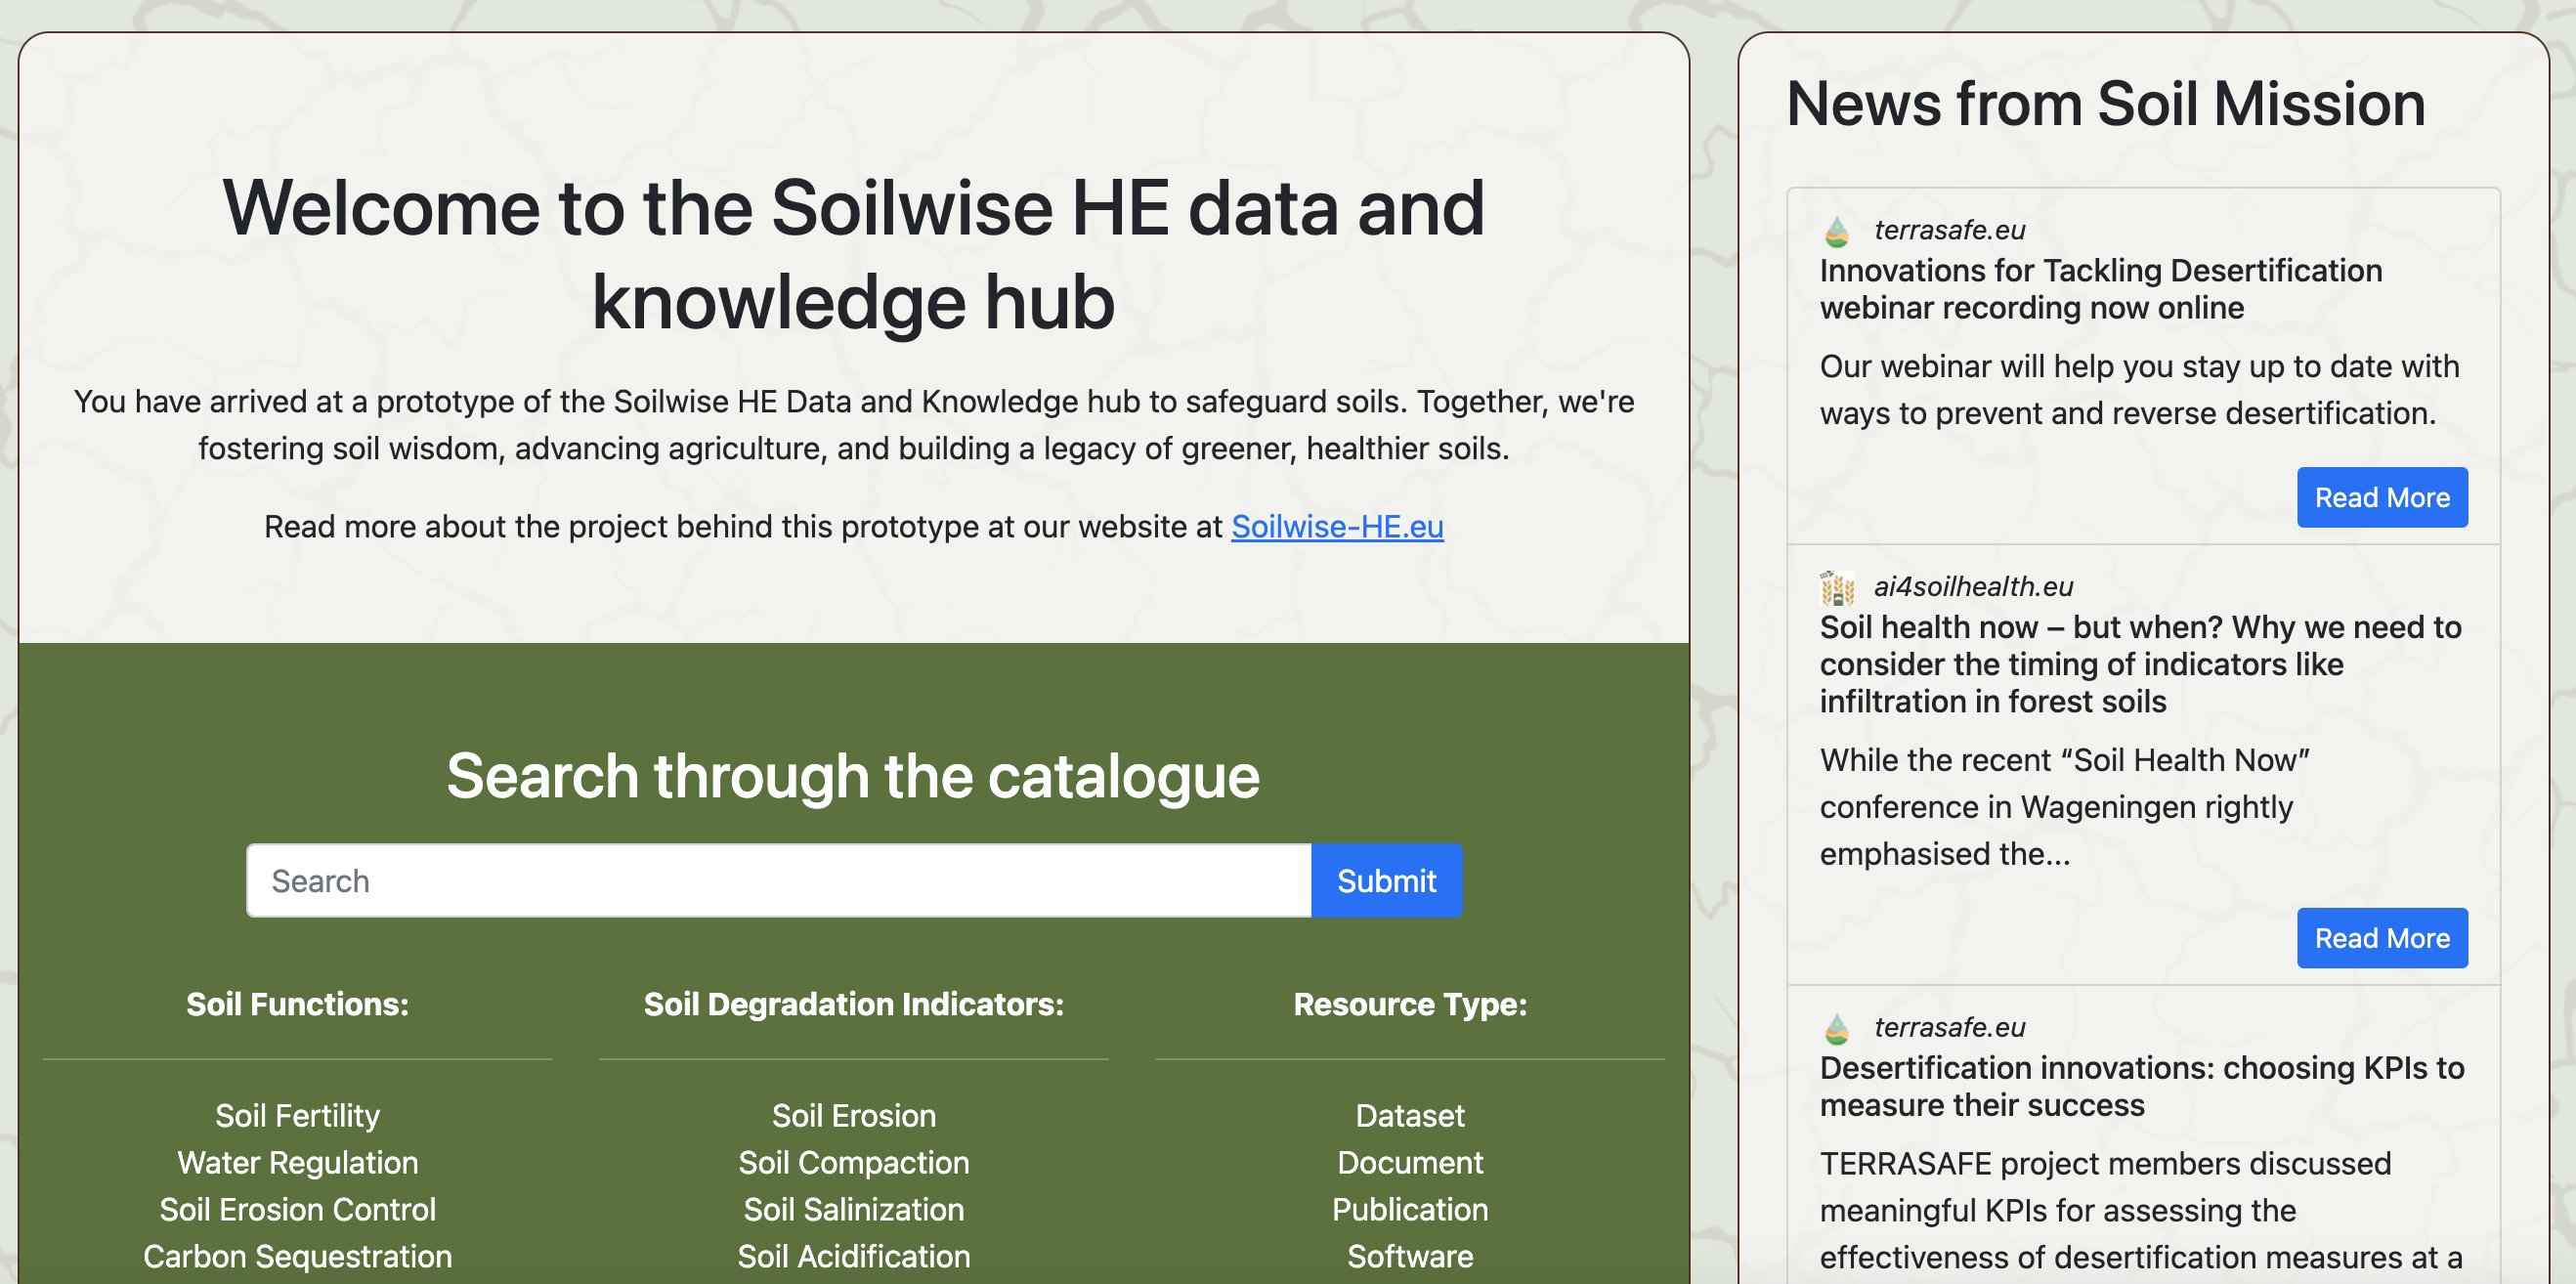This screenshot has width=2576, height=1284.
Task: Click the Wageningen conference summary text
Action: [2064, 807]
